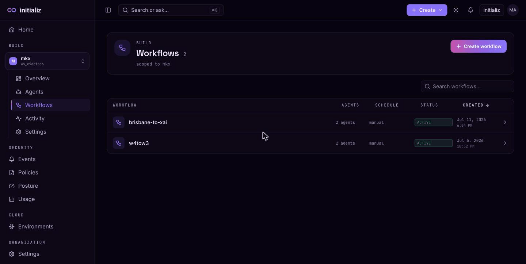Click the magnifier in Search workflows
The width and height of the screenshot is (526, 264).
coord(427,87)
